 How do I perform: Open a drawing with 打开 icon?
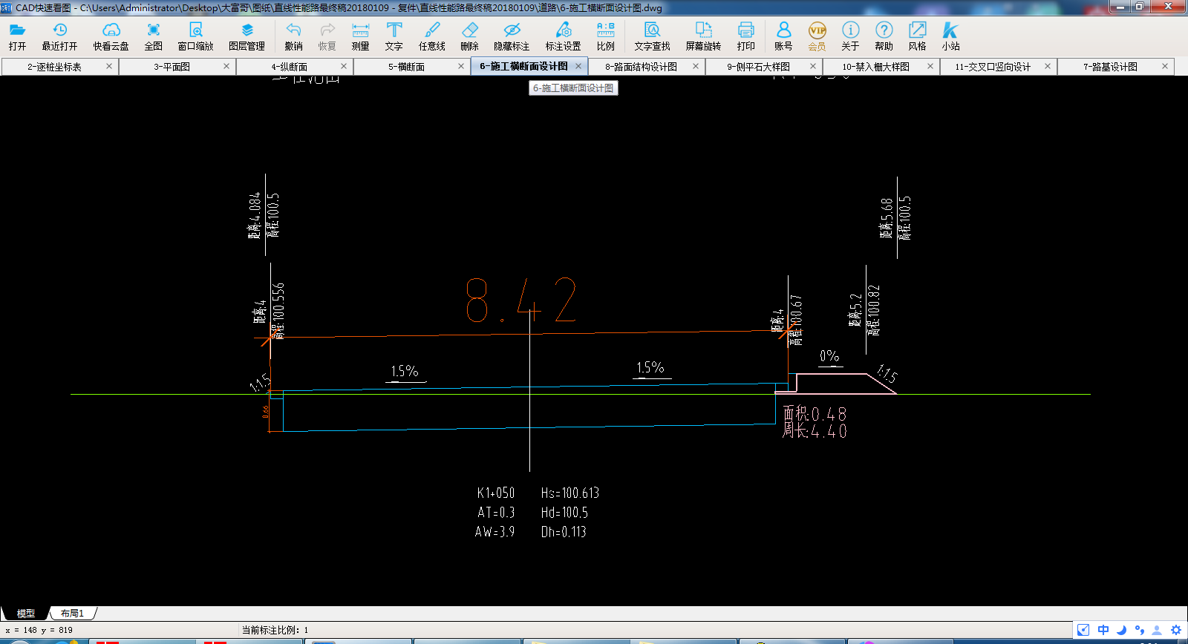[17, 36]
